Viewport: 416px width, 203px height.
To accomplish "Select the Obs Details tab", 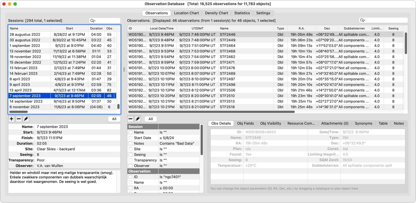I will coord(221,123).
